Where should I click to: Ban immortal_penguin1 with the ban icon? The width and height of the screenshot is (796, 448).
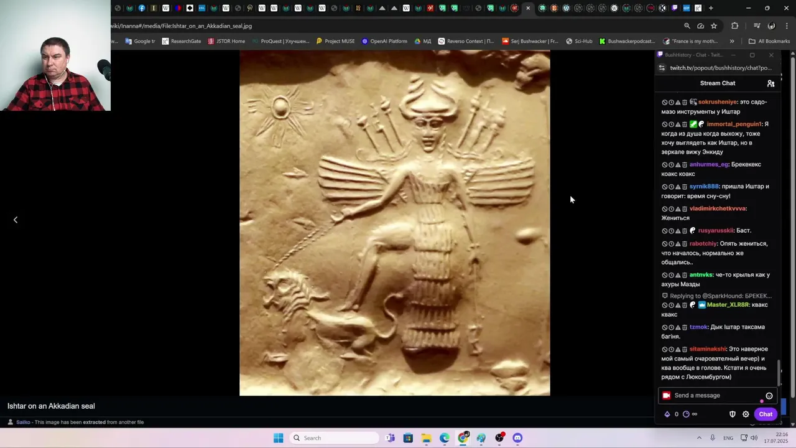[665, 124]
